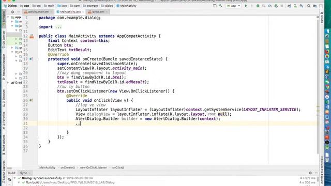The image size is (331, 186).
Task: Hide the Project panel with minus icon
Action: pos(19,12)
